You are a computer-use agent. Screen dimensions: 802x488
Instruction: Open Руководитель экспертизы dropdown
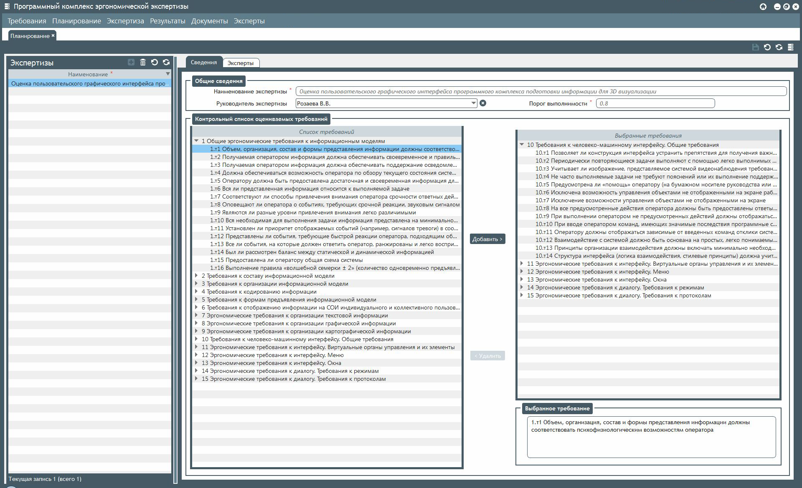[x=473, y=103]
